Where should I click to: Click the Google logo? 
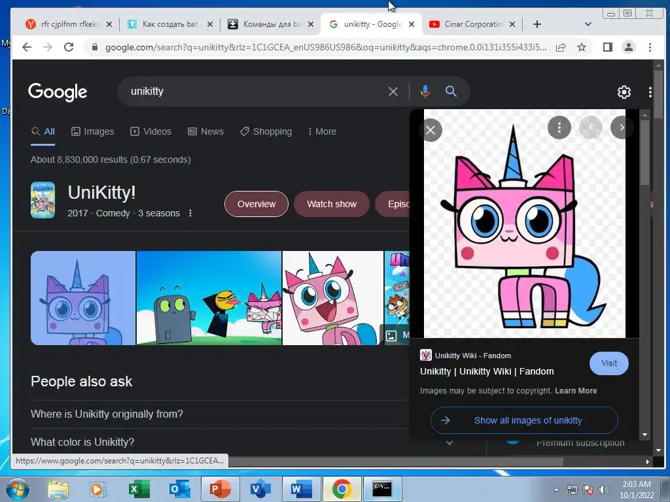58,92
